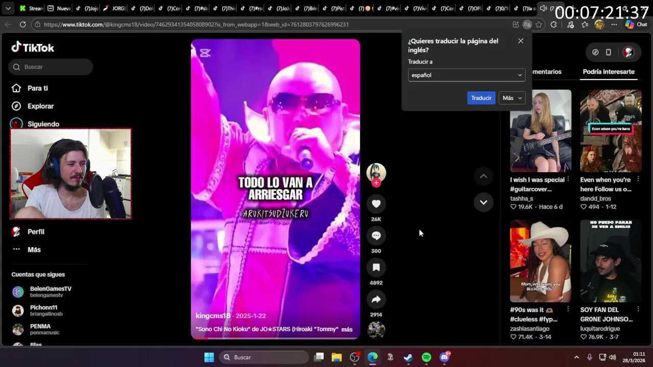Viewport: 653px width, 367px height.
Task: Follow the creator via the red plus badge
Action: (376, 183)
